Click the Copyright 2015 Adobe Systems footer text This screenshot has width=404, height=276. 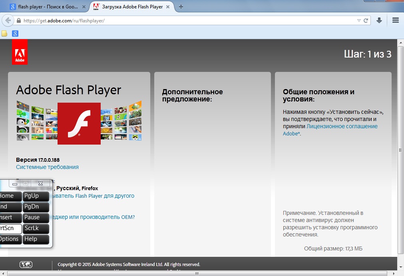click(x=129, y=264)
